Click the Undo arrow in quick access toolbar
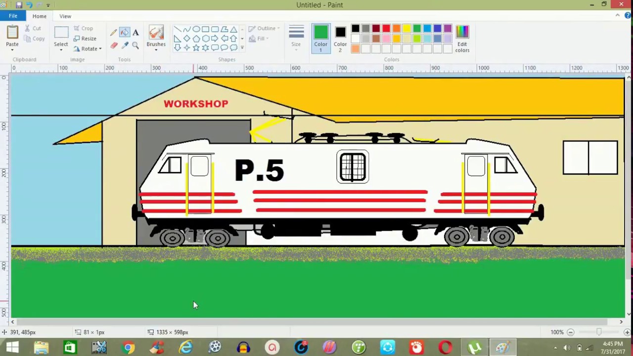Viewport: 633px width, 356px height. point(29,5)
